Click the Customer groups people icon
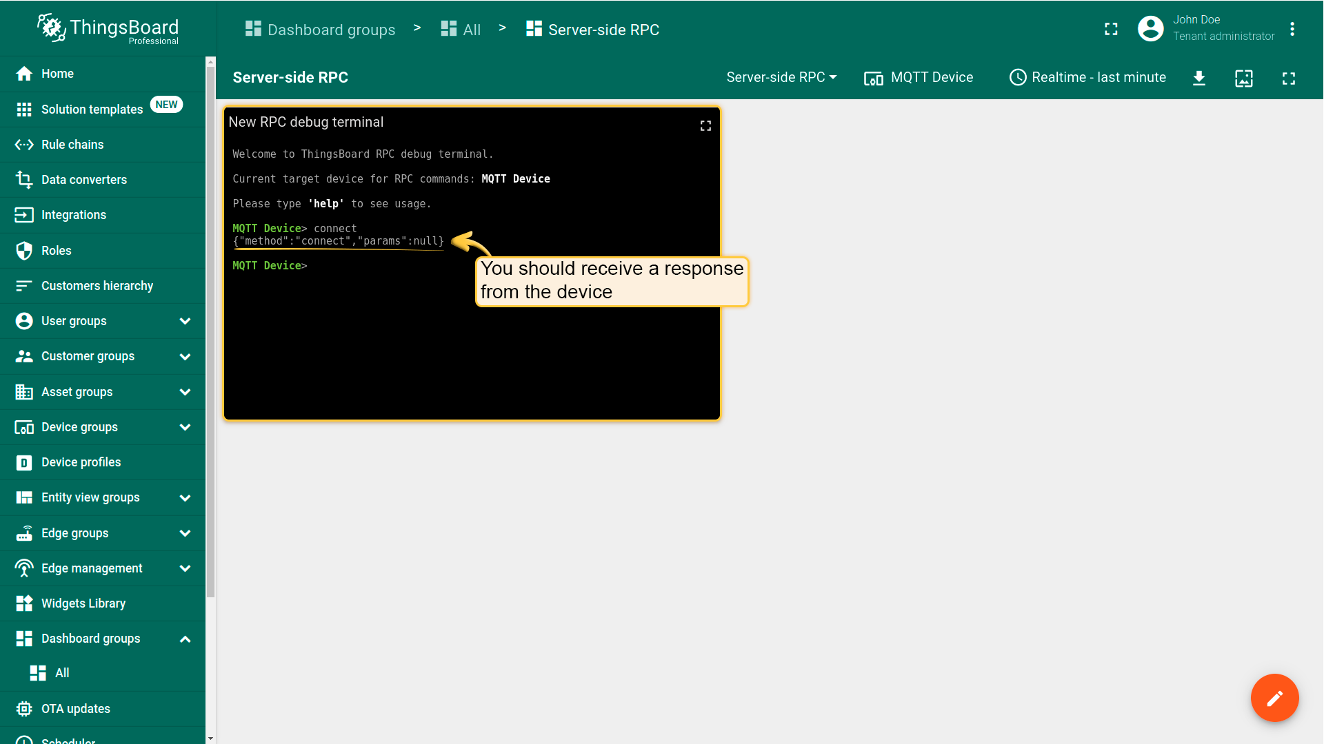 pyautogui.click(x=24, y=356)
